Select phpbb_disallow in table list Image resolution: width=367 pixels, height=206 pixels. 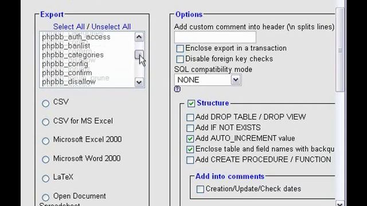[x=69, y=82]
